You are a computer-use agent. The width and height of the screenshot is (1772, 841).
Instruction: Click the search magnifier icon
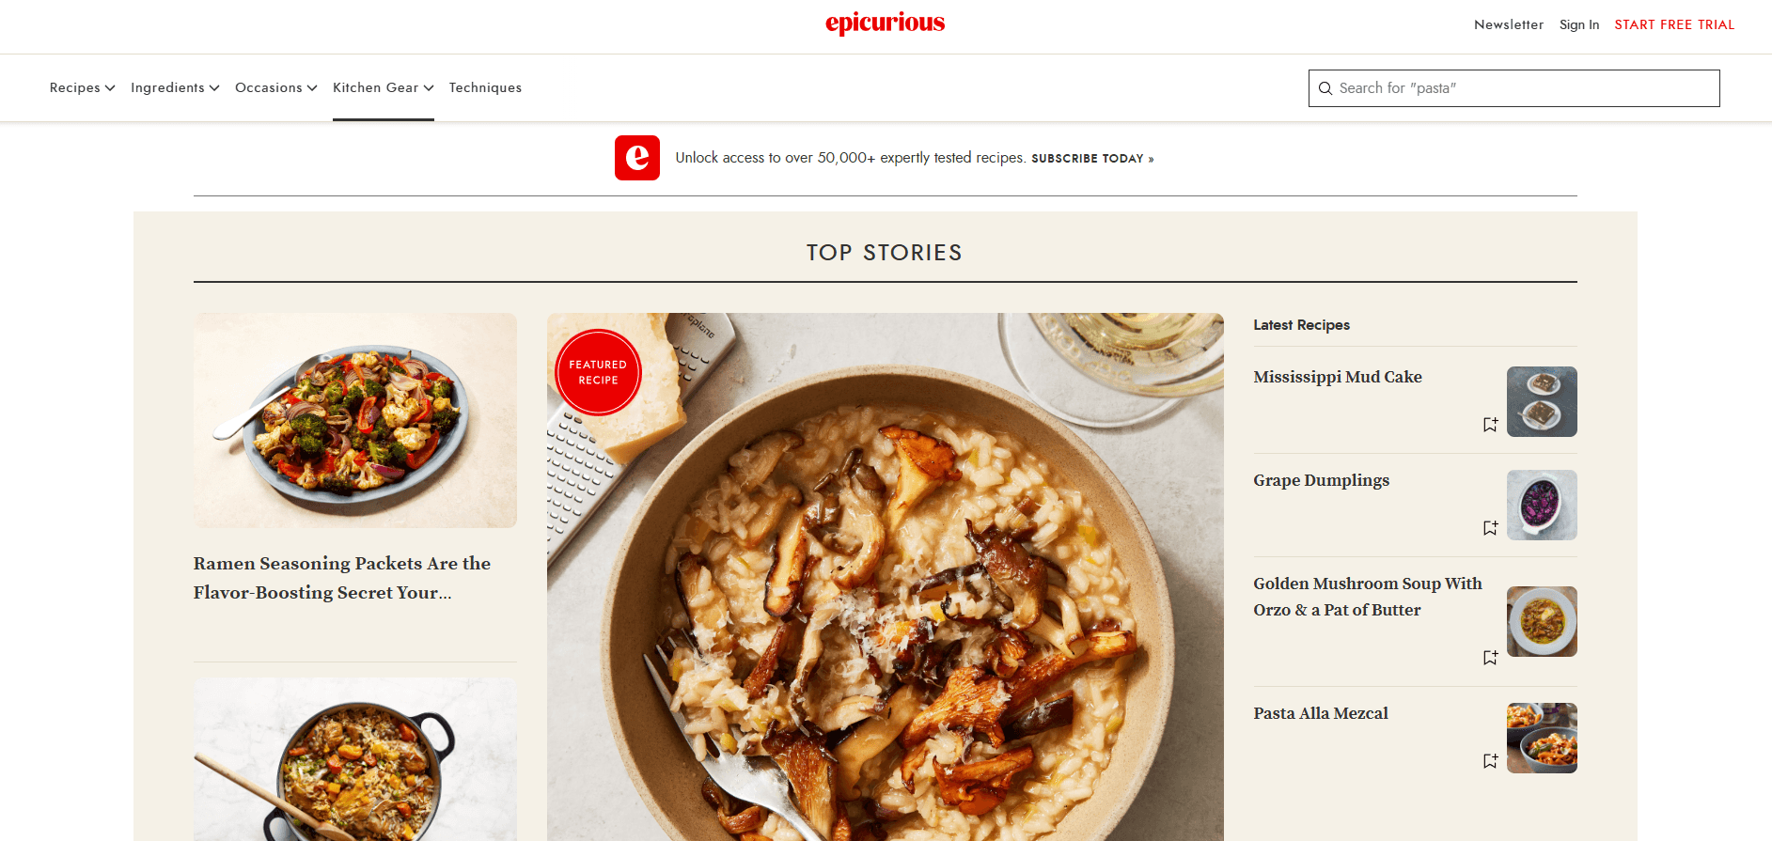(1325, 88)
